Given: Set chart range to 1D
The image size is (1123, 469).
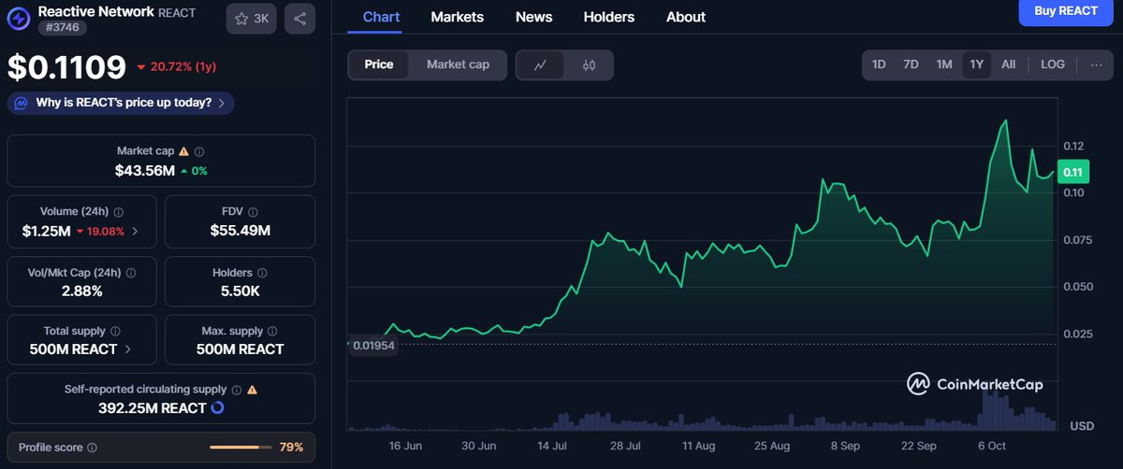Looking at the screenshot, I should coord(879,64).
